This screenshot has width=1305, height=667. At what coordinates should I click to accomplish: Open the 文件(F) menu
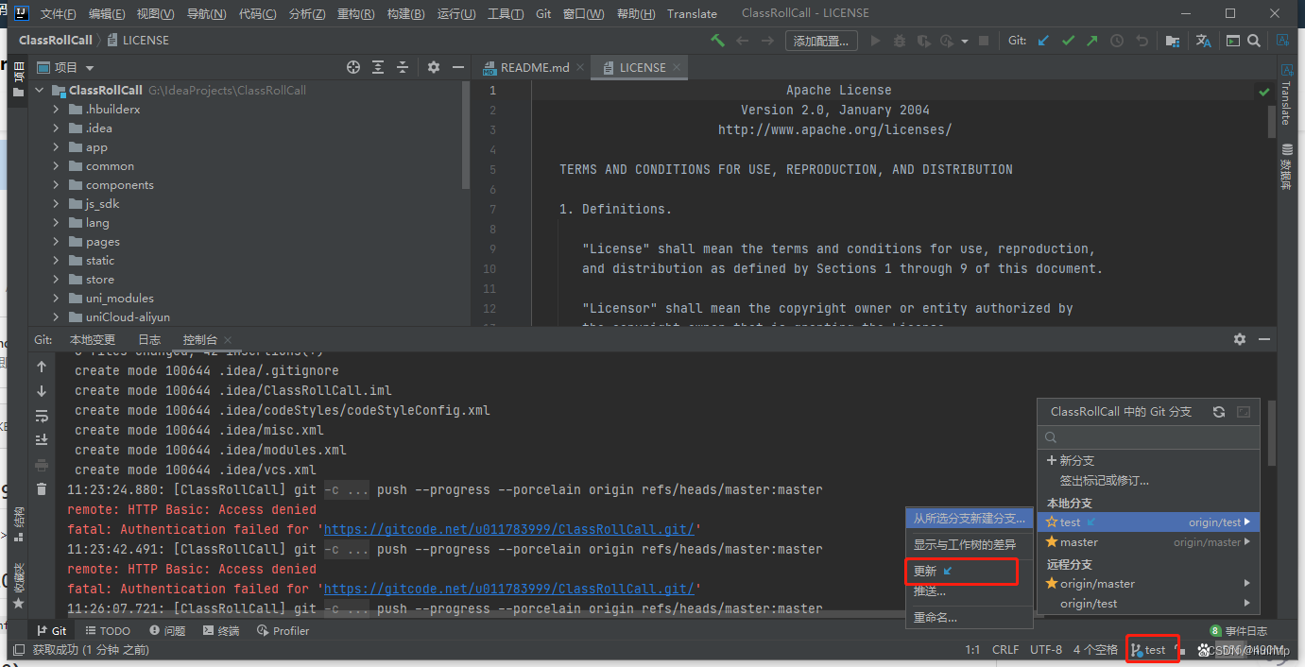(x=59, y=13)
